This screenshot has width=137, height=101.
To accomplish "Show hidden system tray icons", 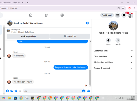I will pyautogui.click(x=116, y=98).
